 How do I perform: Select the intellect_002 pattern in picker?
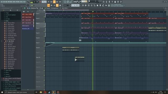point(28,29)
